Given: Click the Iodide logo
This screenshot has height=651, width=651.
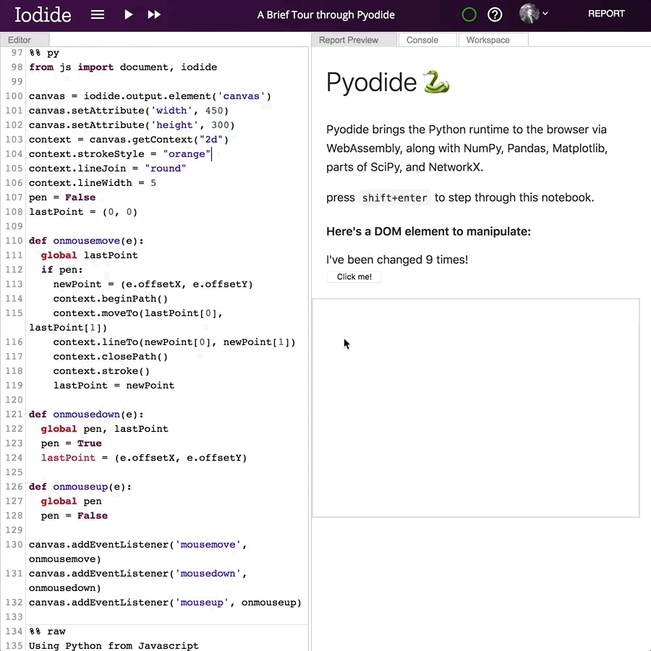Looking at the screenshot, I should [42, 14].
